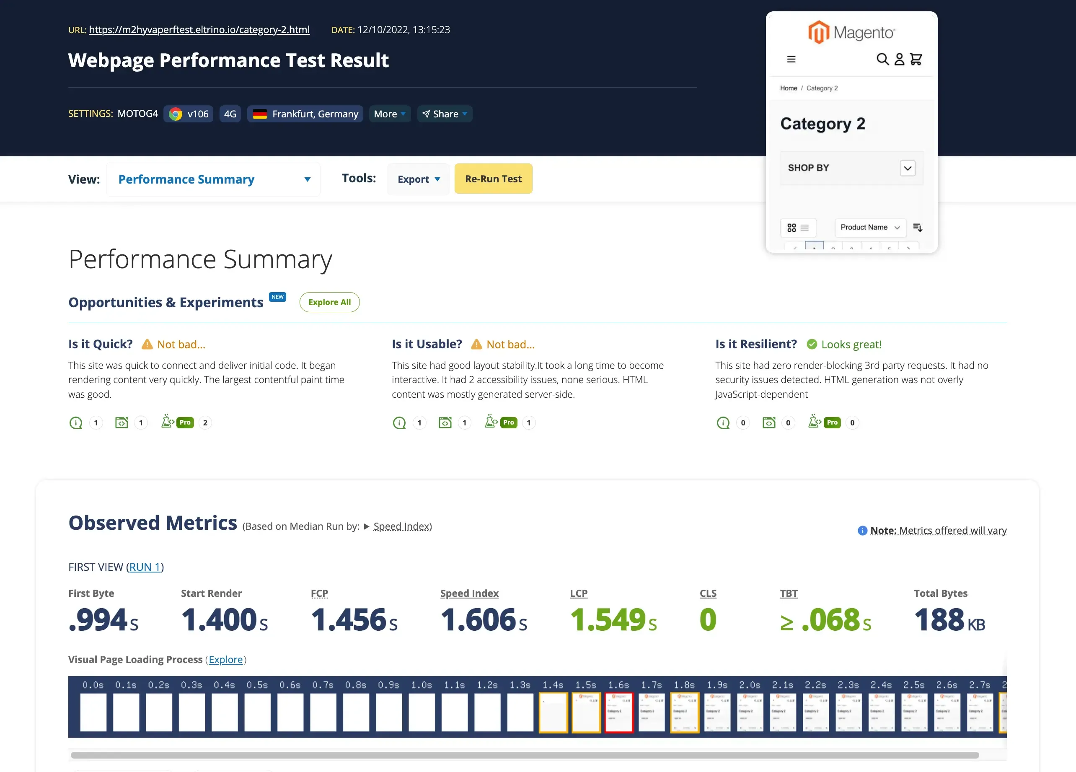The height and width of the screenshot is (772, 1076).
Task: Open the hamburger menu in Magento preview
Action: click(x=791, y=60)
